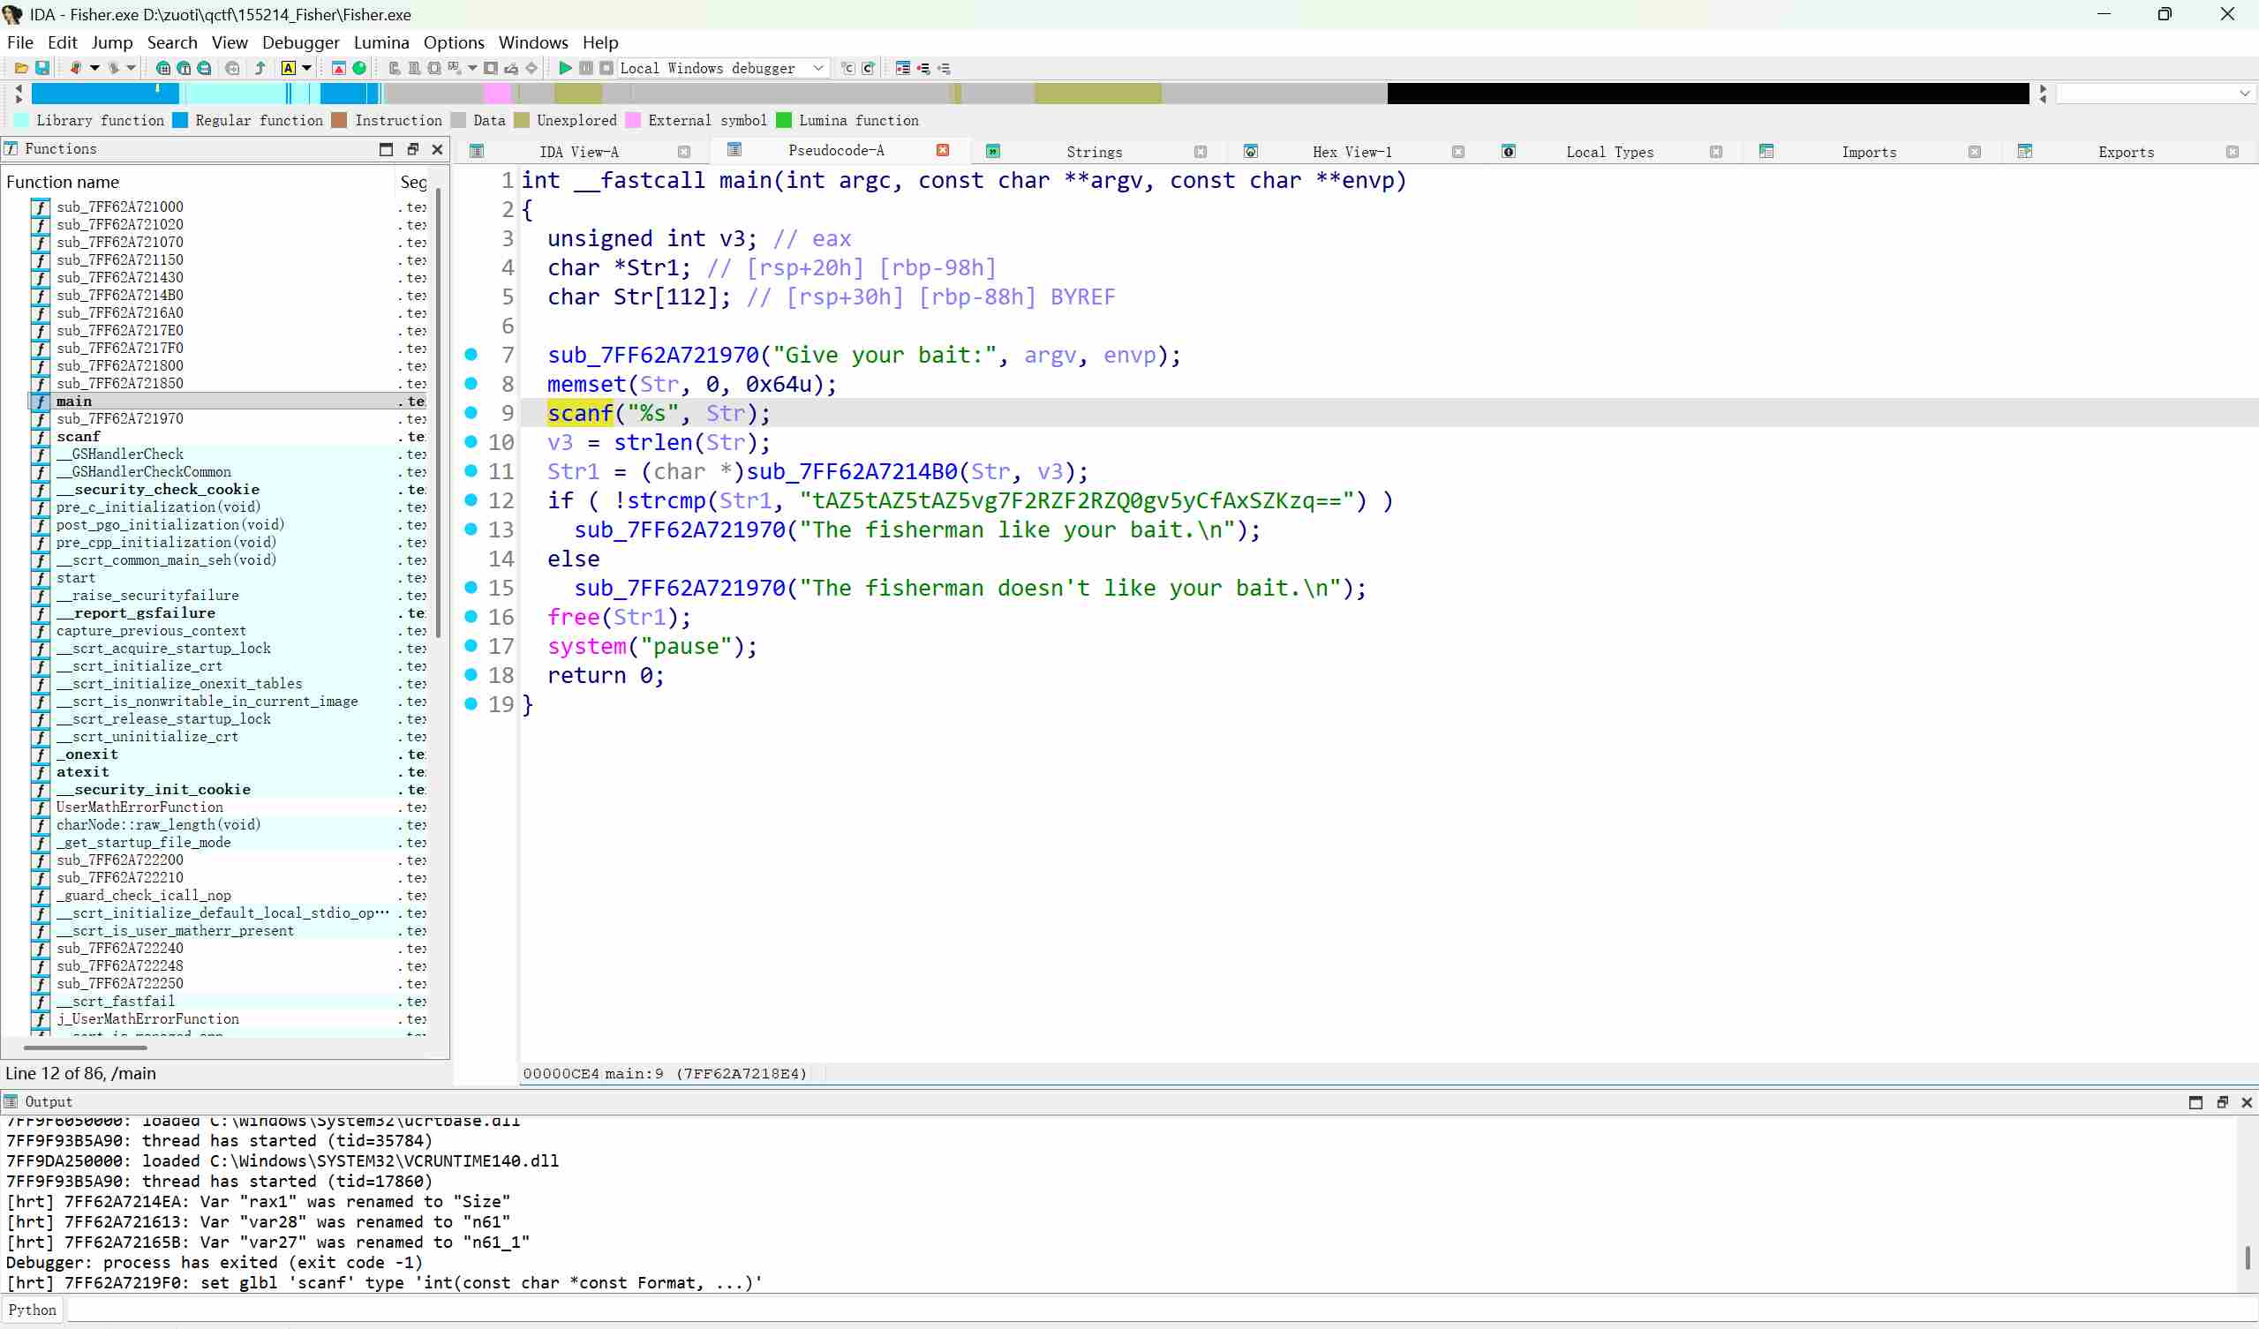Viewport: 2259px width, 1329px height.
Task: Toggle breakpoint dot on line 17
Action: [x=471, y=646]
